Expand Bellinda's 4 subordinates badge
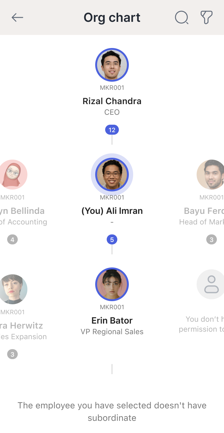The width and height of the screenshot is (224, 433). click(x=12, y=240)
